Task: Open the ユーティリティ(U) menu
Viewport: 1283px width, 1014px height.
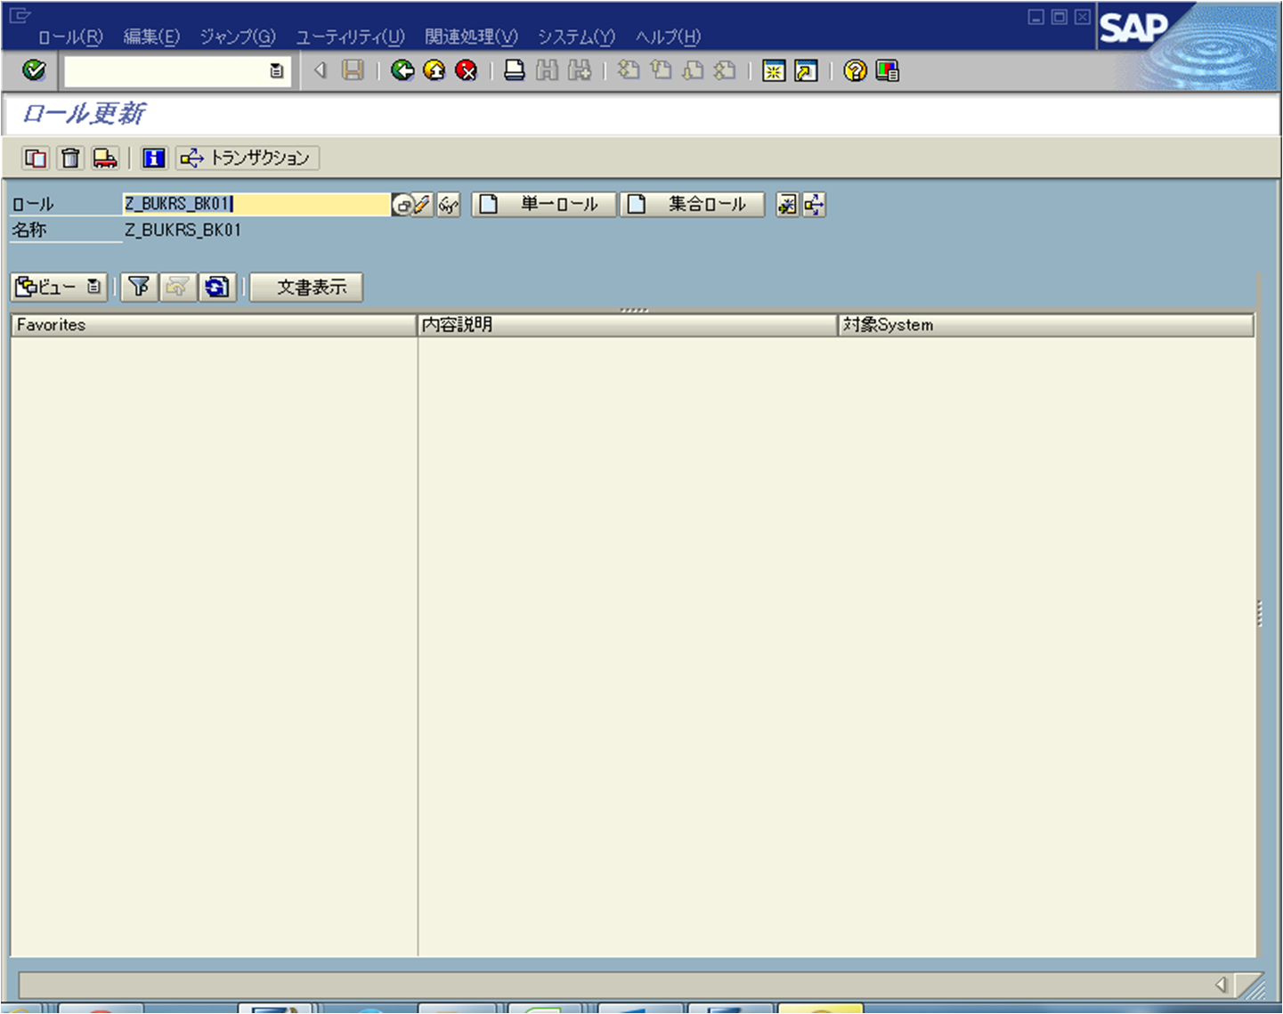Action: [x=350, y=37]
